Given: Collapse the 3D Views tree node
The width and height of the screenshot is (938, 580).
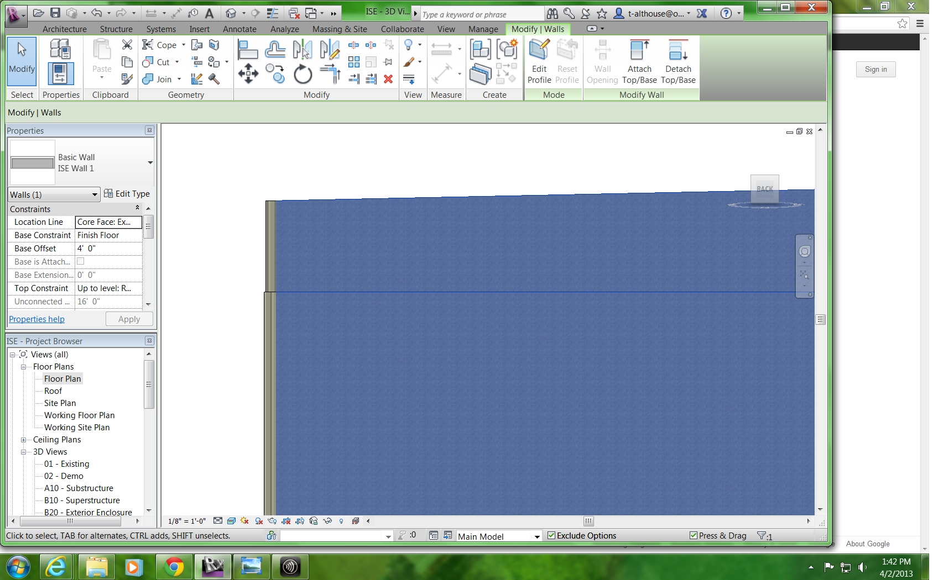Looking at the screenshot, I should coord(24,452).
